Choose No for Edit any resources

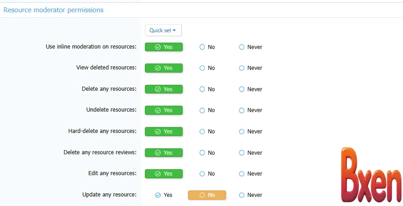[207, 174]
